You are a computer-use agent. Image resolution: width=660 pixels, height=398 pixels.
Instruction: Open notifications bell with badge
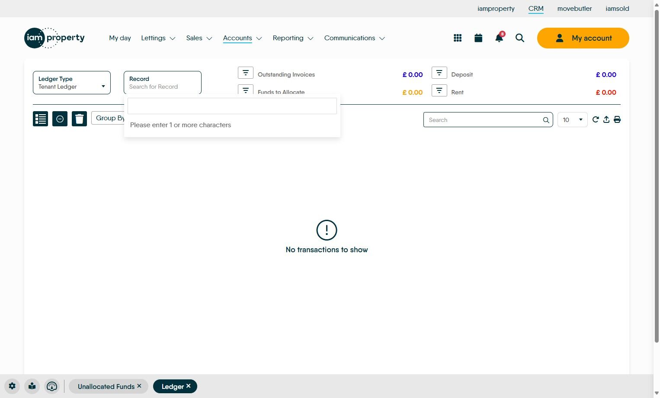(499, 37)
